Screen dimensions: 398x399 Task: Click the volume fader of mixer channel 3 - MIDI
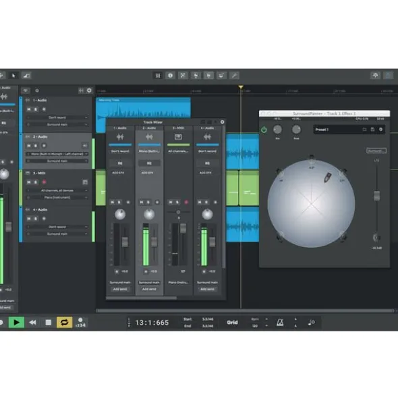click(183, 228)
